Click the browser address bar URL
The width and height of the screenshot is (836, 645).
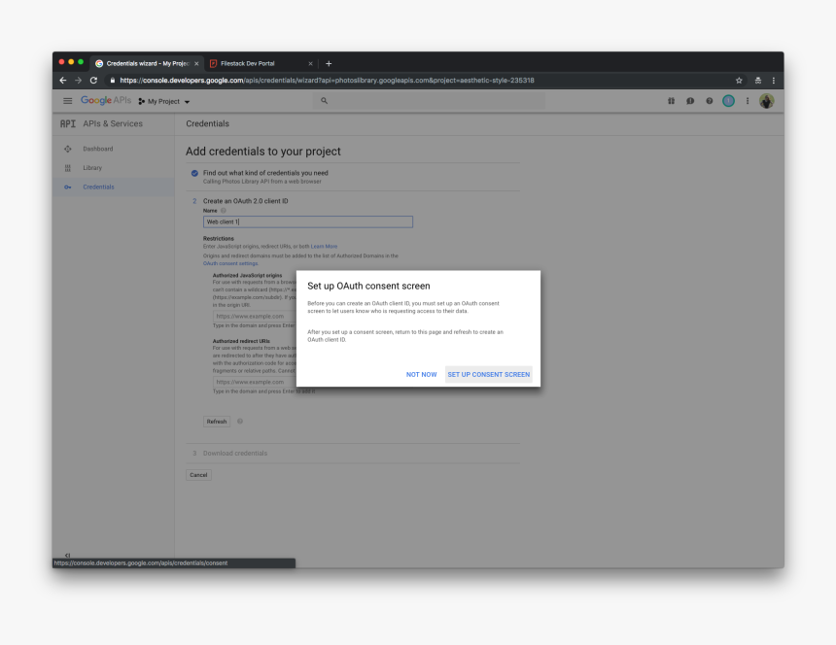pyautogui.click(x=327, y=81)
